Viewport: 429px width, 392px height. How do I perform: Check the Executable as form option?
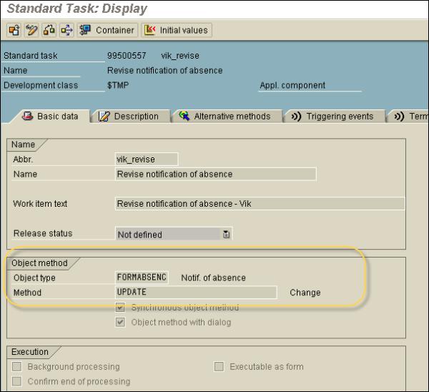point(219,367)
